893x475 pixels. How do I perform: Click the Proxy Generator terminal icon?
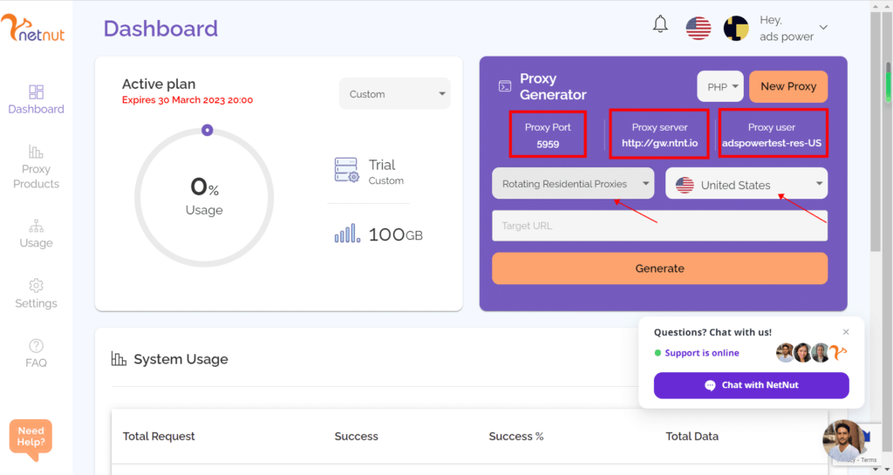[x=505, y=86]
